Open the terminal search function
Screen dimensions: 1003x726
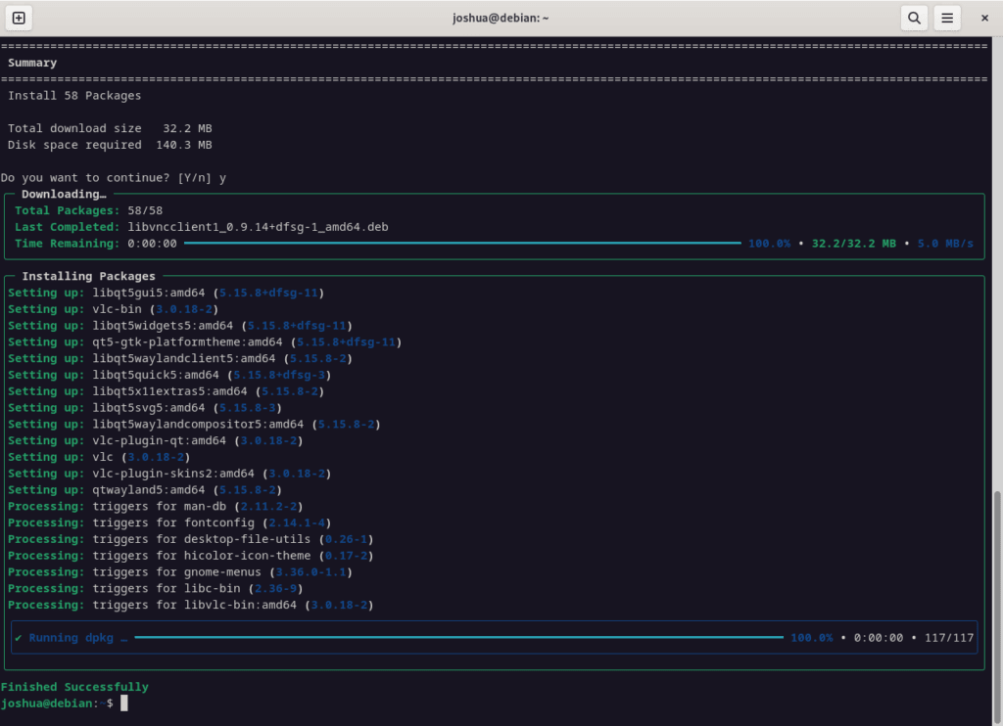(914, 18)
